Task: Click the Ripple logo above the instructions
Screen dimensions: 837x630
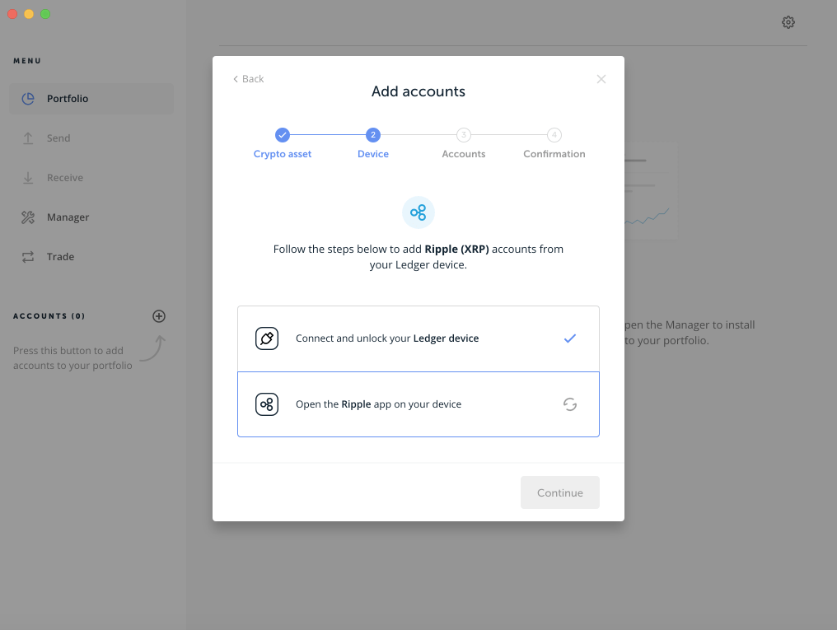Action: 418,212
